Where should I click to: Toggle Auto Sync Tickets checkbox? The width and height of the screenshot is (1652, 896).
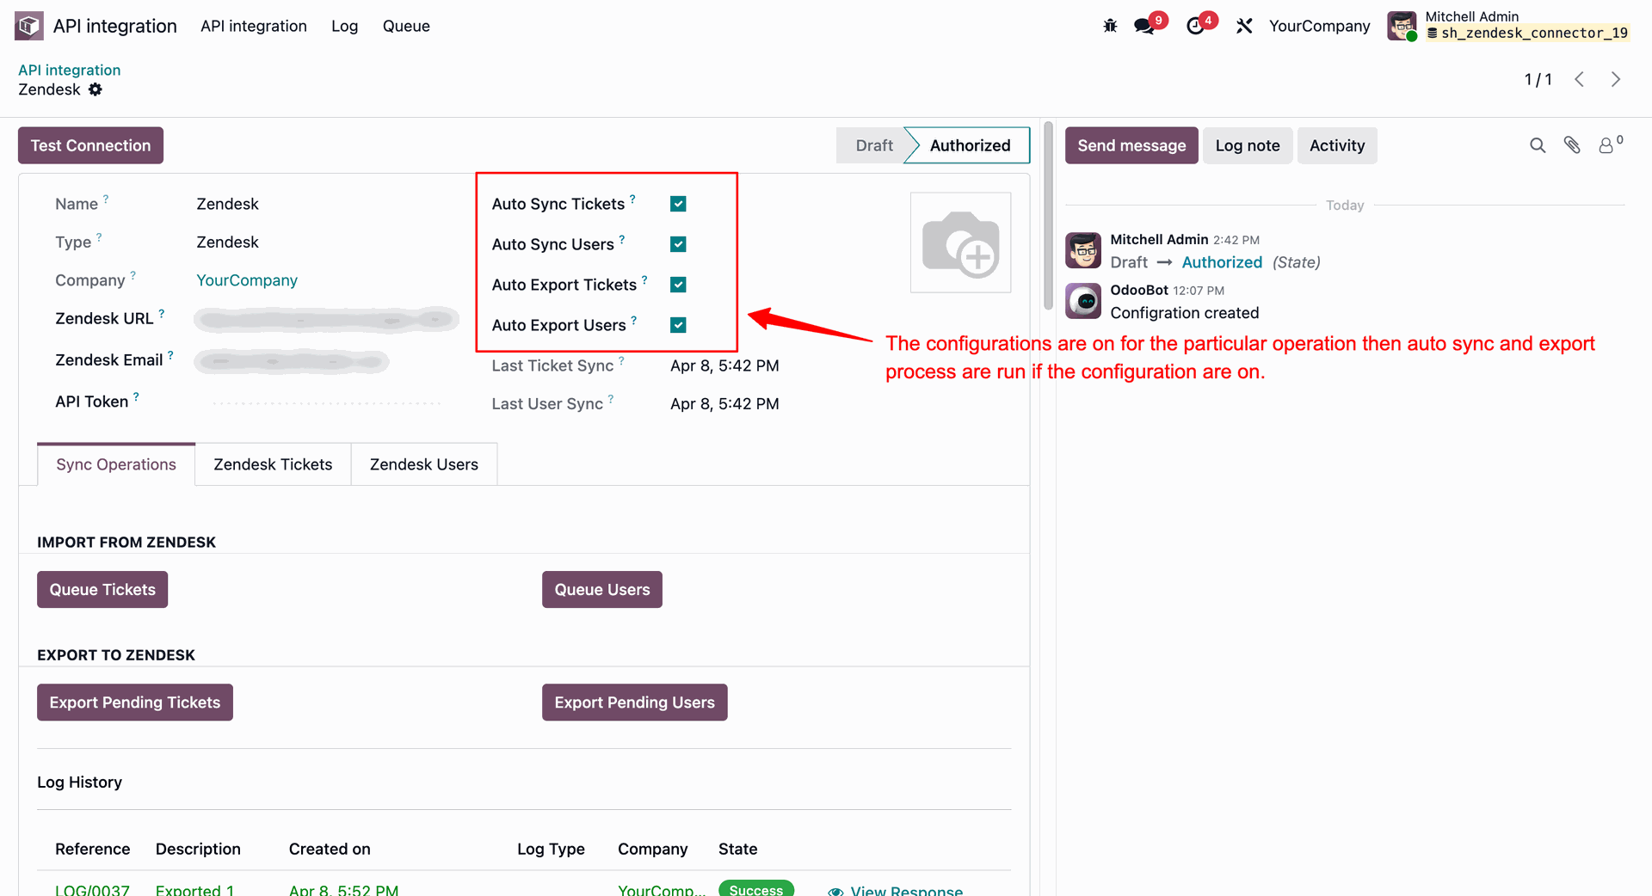click(x=678, y=204)
